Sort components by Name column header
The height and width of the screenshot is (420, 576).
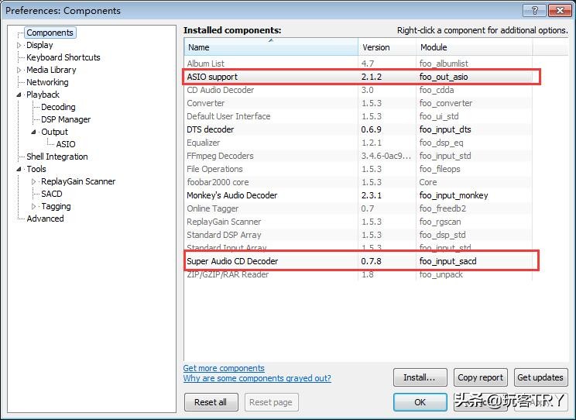(271, 47)
